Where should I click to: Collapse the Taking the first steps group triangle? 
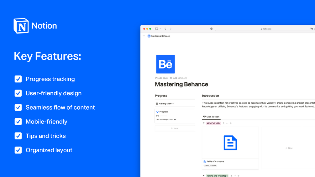click(x=204, y=176)
